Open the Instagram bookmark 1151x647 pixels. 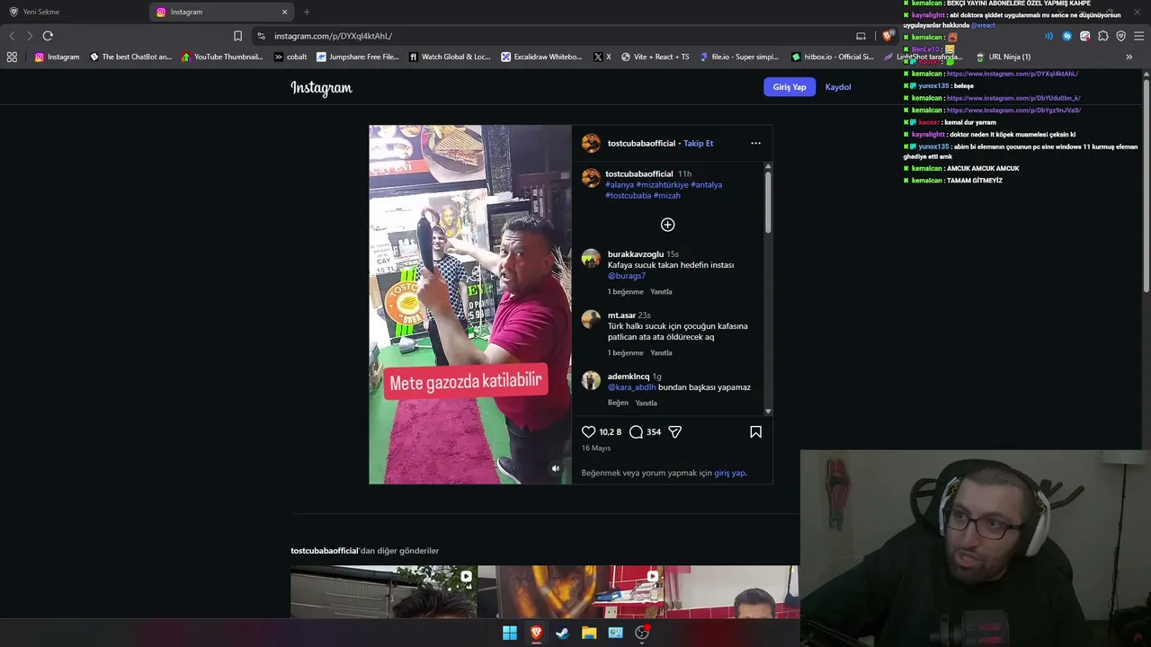[x=57, y=57]
